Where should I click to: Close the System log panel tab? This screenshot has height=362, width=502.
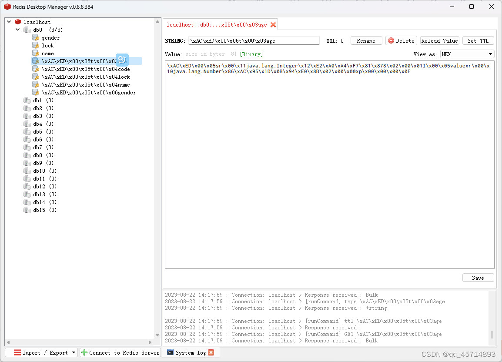point(211,352)
